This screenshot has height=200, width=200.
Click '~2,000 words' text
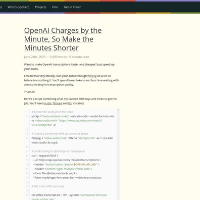tap(58, 57)
